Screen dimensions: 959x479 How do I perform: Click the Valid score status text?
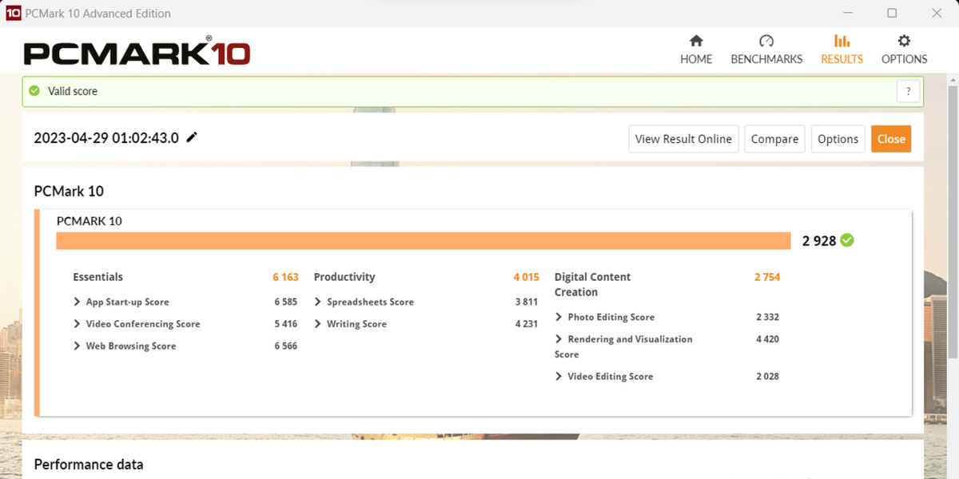[x=73, y=91]
